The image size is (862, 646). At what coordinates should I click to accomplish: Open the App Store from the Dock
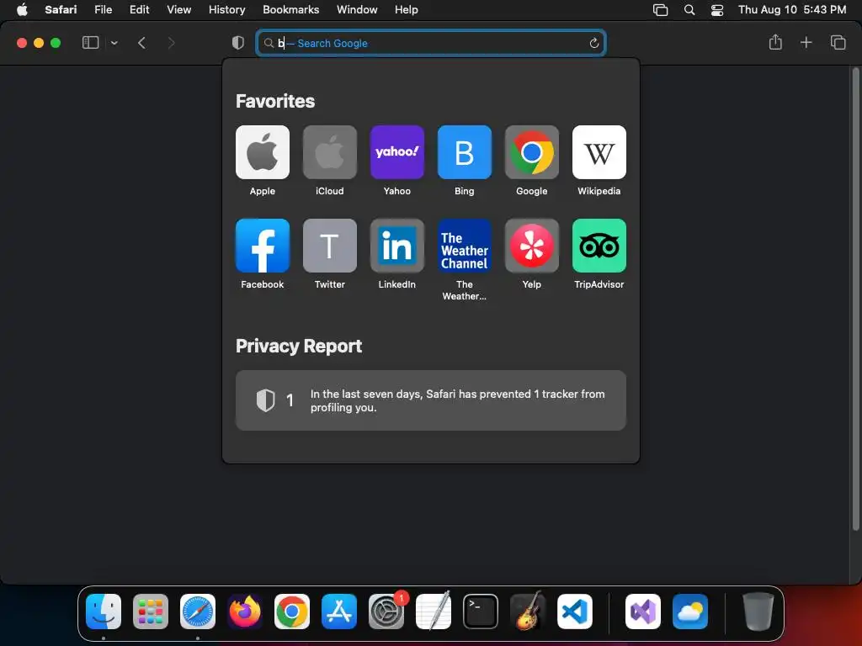coord(339,612)
